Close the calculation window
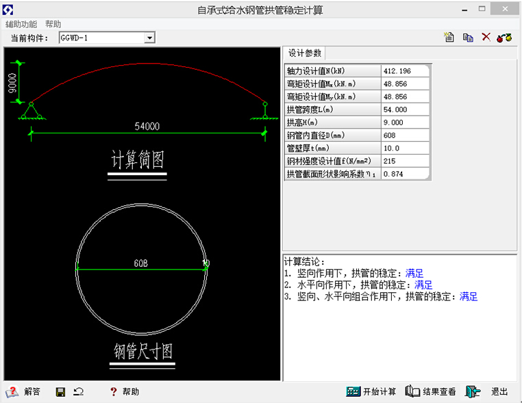Screen dimensions: 522x403 (x=505, y=9)
